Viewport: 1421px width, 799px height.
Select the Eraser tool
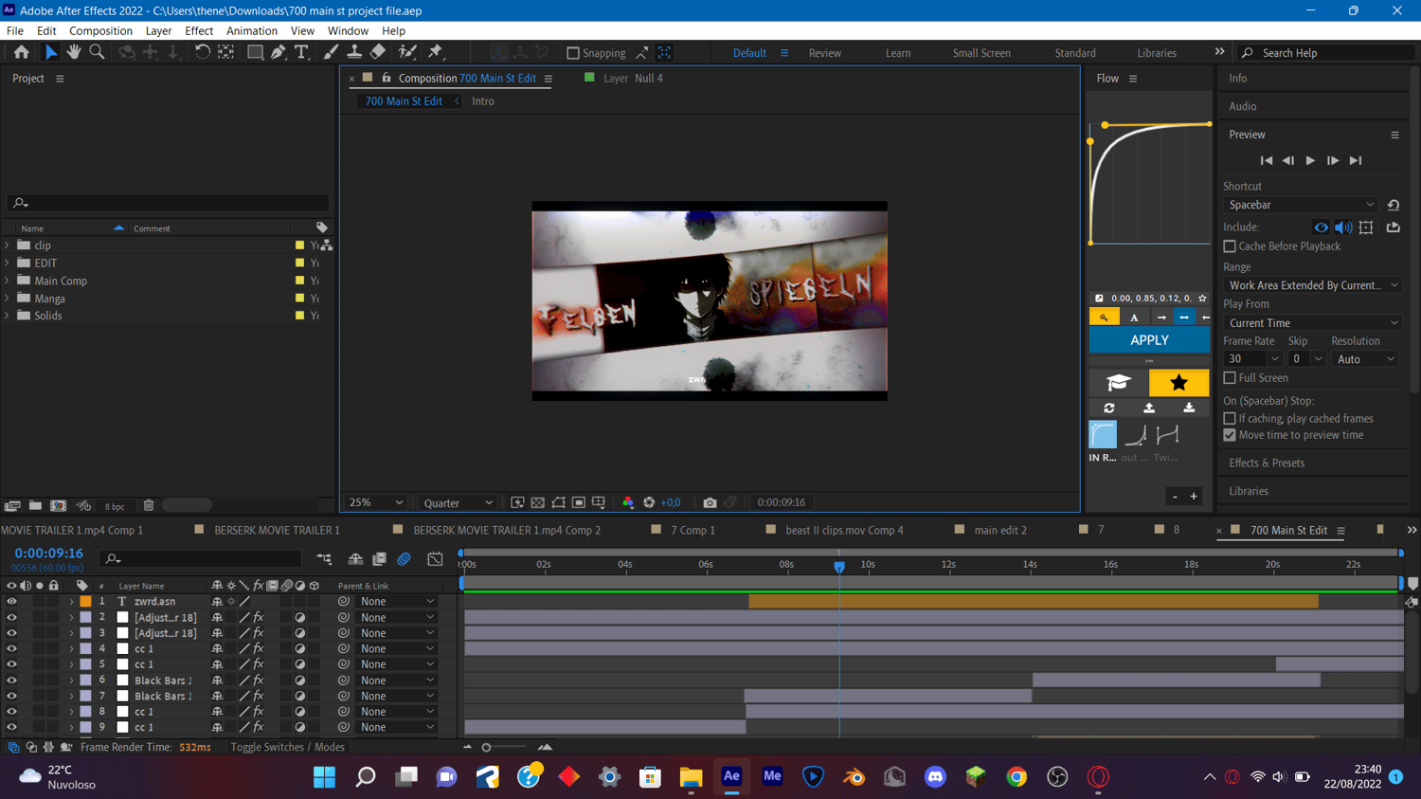[x=378, y=52]
